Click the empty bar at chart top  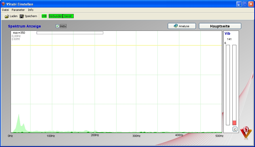point(70,33)
